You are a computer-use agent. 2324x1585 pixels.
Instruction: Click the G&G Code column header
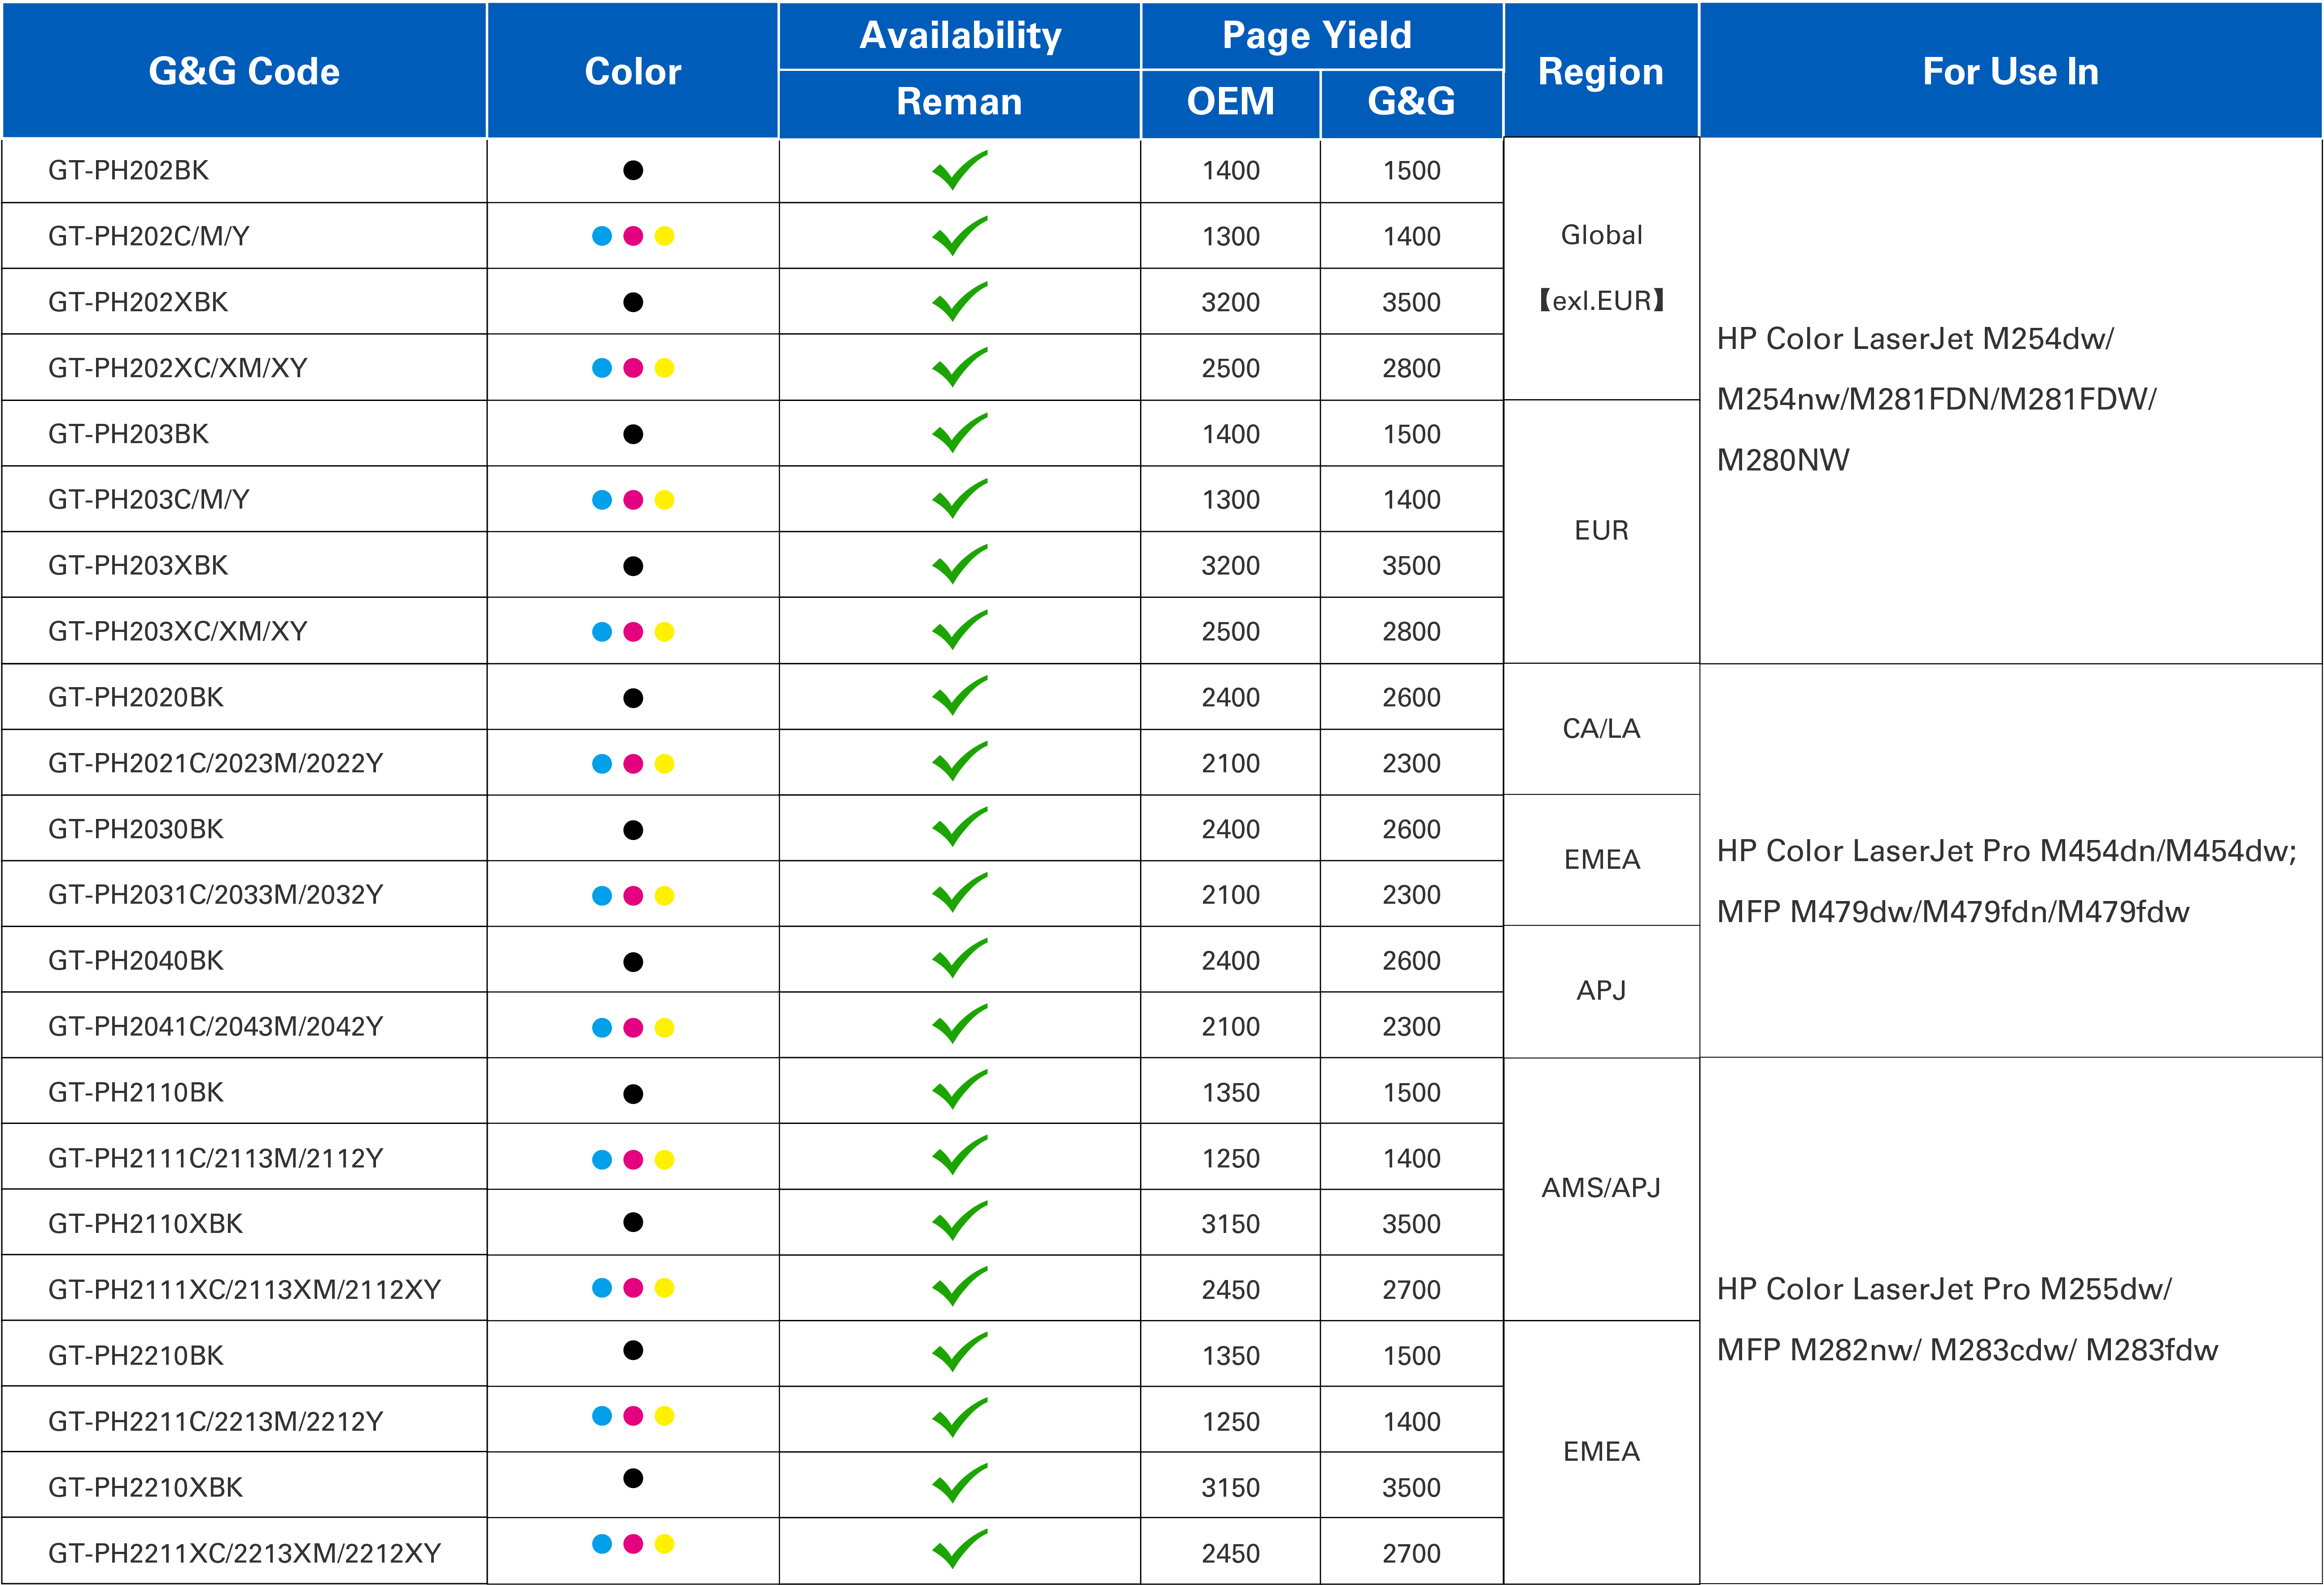coord(244,71)
